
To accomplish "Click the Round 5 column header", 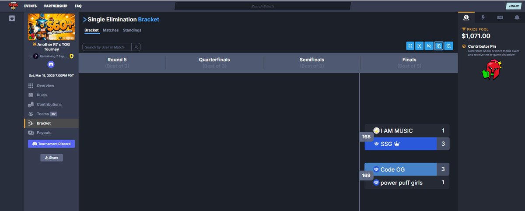I will pos(117,63).
